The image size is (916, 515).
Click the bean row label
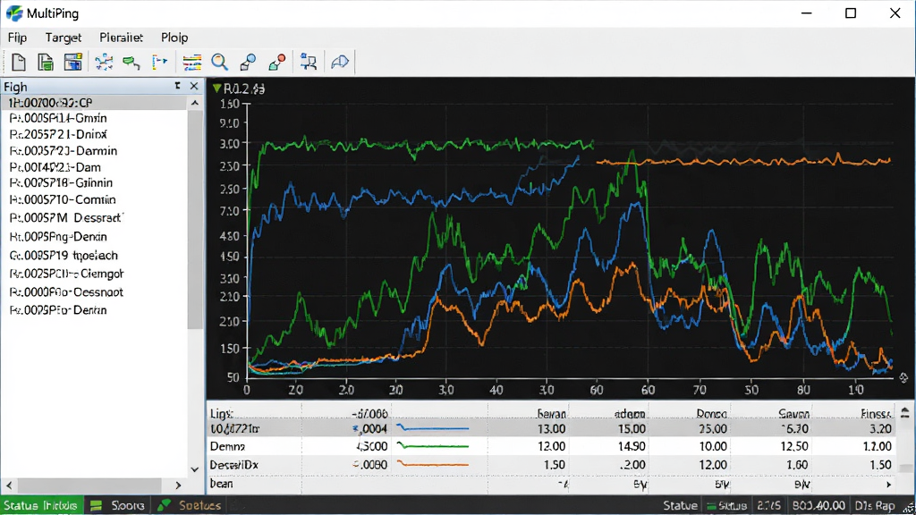click(x=221, y=484)
